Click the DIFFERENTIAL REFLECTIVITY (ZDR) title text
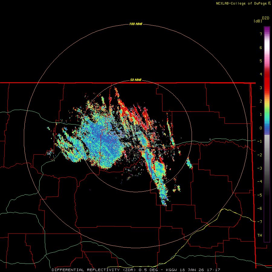This screenshot has height=272, width=272. click(94, 270)
